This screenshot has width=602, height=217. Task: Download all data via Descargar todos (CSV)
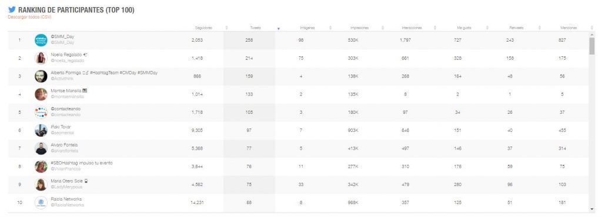29,17
